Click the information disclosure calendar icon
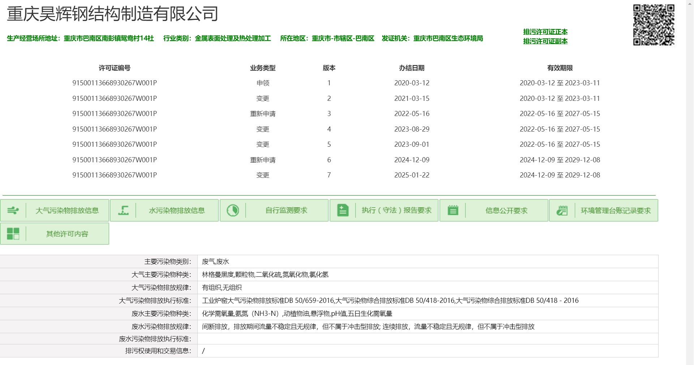Viewport: 694px width, 365px height. [x=453, y=210]
